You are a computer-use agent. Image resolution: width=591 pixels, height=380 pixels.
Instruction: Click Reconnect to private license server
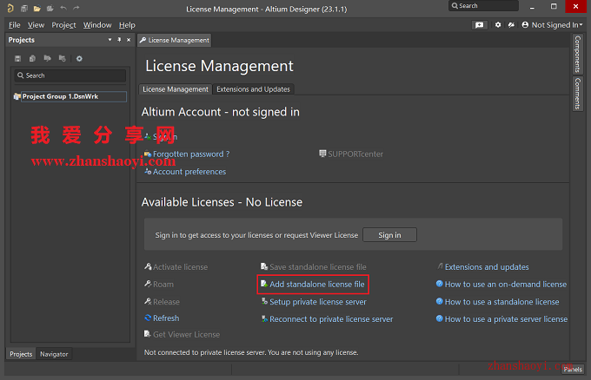coord(327,319)
